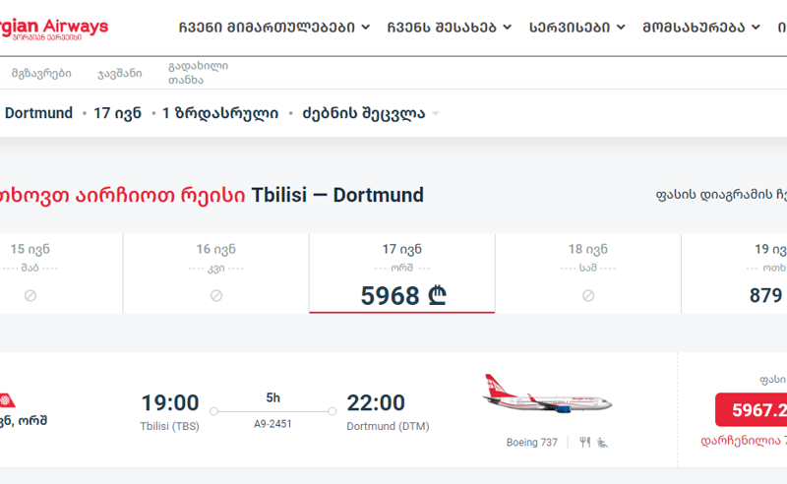Open the სერვისები dropdown menu
The height and width of the screenshot is (484, 787).
[577, 28]
